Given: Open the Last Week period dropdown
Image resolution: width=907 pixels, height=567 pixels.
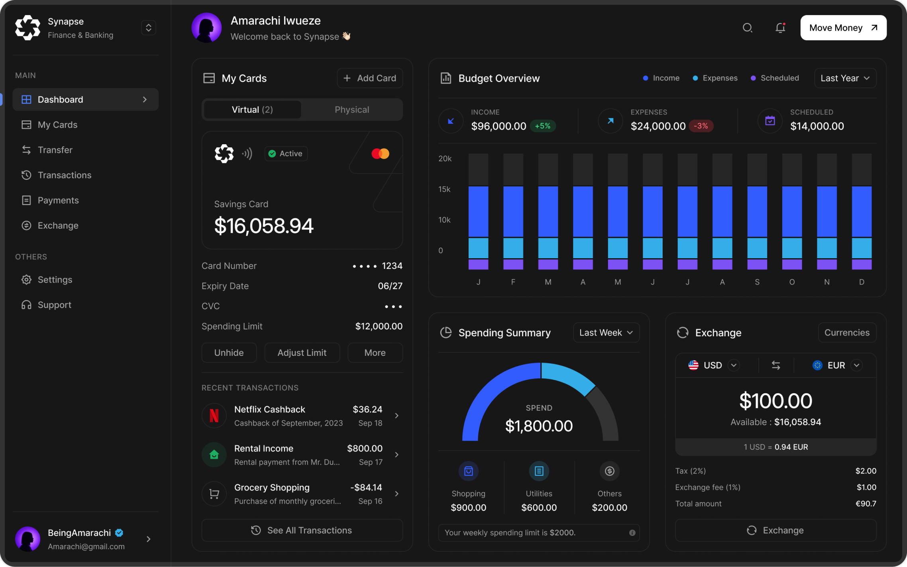Looking at the screenshot, I should (x=606, y=333).
